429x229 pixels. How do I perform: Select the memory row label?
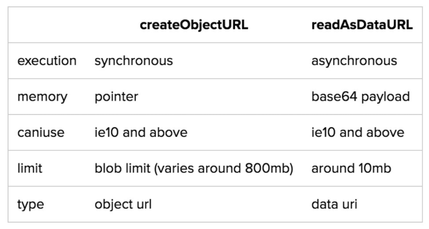(43, 97)
